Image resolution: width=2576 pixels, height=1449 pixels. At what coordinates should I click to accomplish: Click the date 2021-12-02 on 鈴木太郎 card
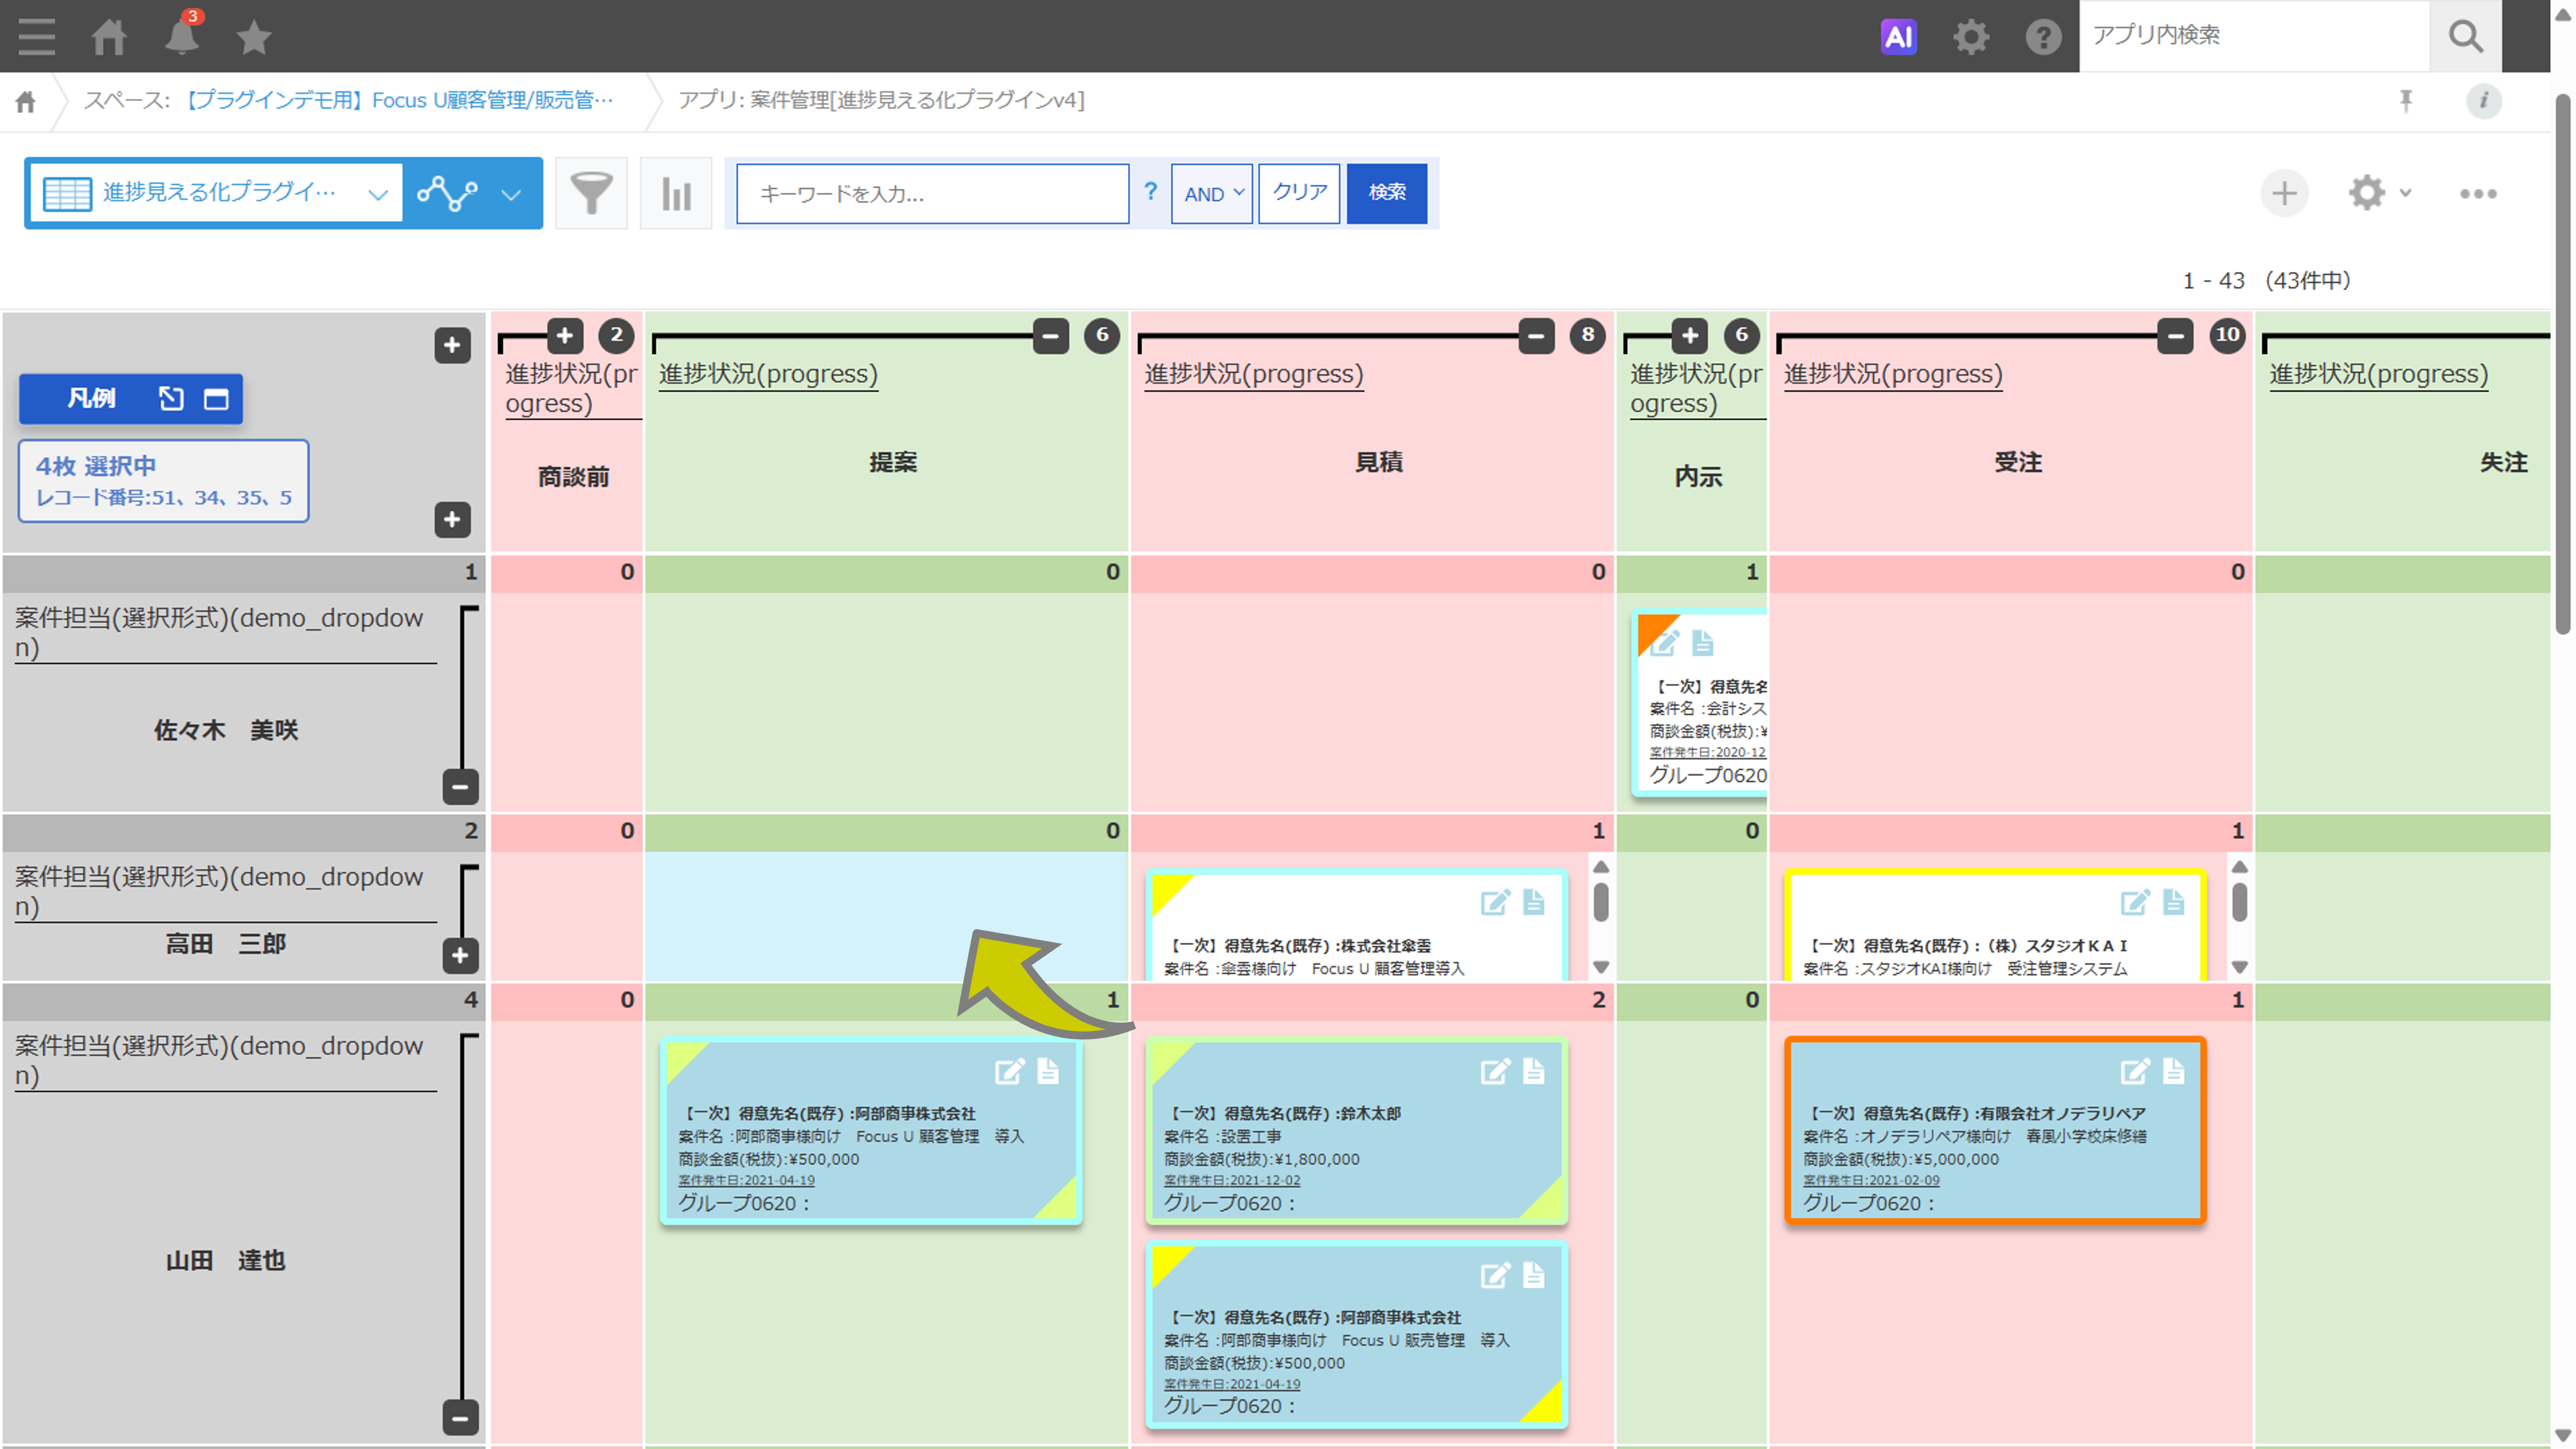[1232, 1180]
